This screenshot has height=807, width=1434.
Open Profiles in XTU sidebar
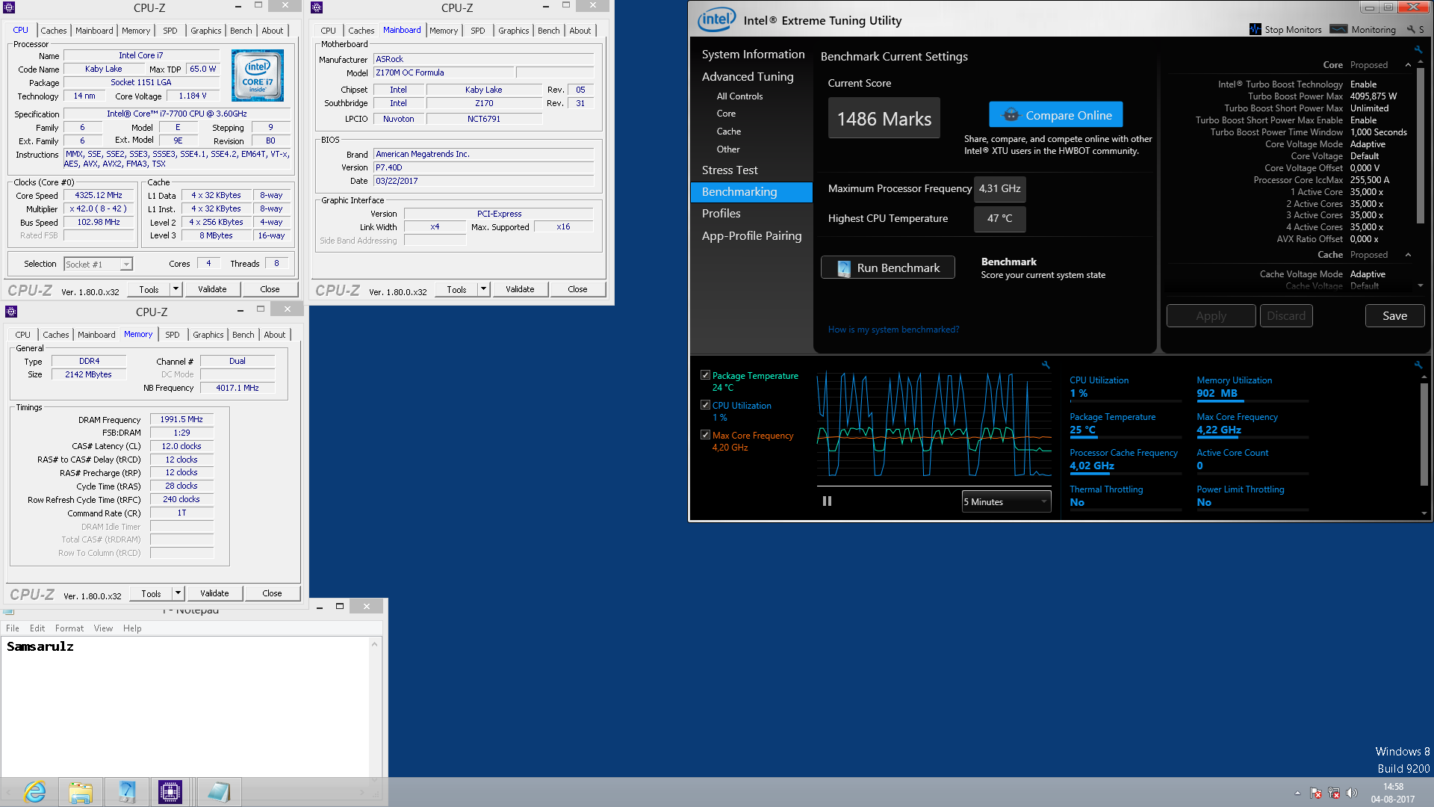(x=721, y=213)
